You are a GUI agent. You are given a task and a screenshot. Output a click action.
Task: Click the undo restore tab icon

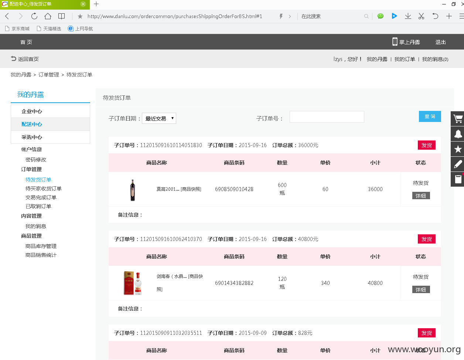(435, 16)
